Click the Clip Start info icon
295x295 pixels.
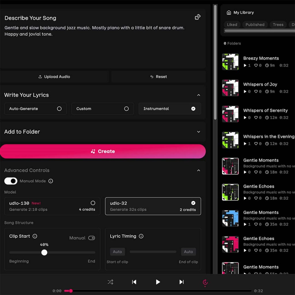coord(35,236)
